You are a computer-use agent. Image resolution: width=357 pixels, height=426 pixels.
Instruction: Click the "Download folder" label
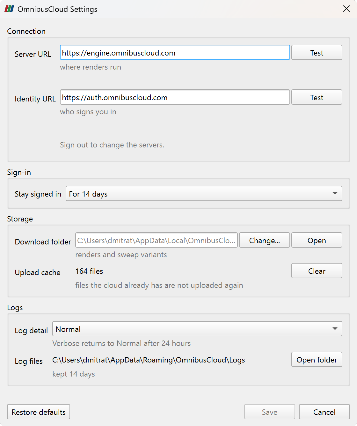coord(43,242)
